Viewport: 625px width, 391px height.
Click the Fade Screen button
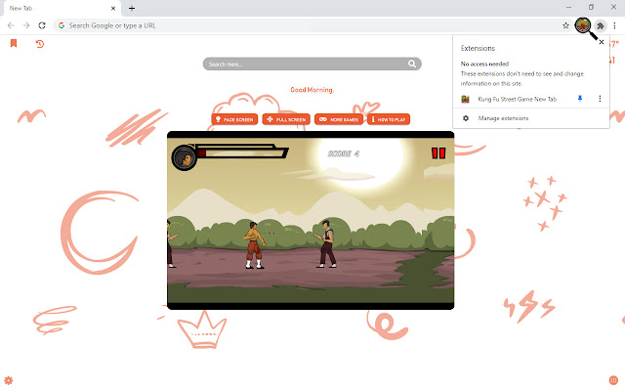coord(234,119)
